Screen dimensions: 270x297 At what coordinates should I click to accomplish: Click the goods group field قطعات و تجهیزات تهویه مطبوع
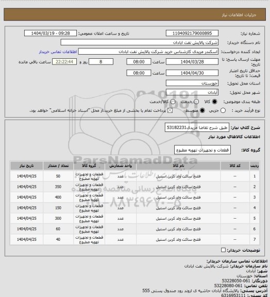click(202, 150)
